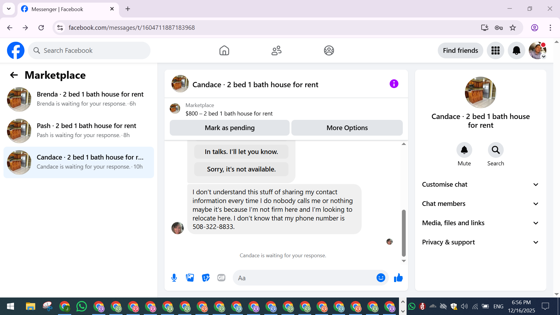The image size is (560, 315).
Task: Show hidden system tray icons
Action: pos(403,302)
